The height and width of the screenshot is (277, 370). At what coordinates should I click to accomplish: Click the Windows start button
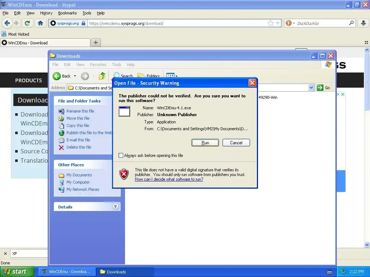(x=17, y=272)
